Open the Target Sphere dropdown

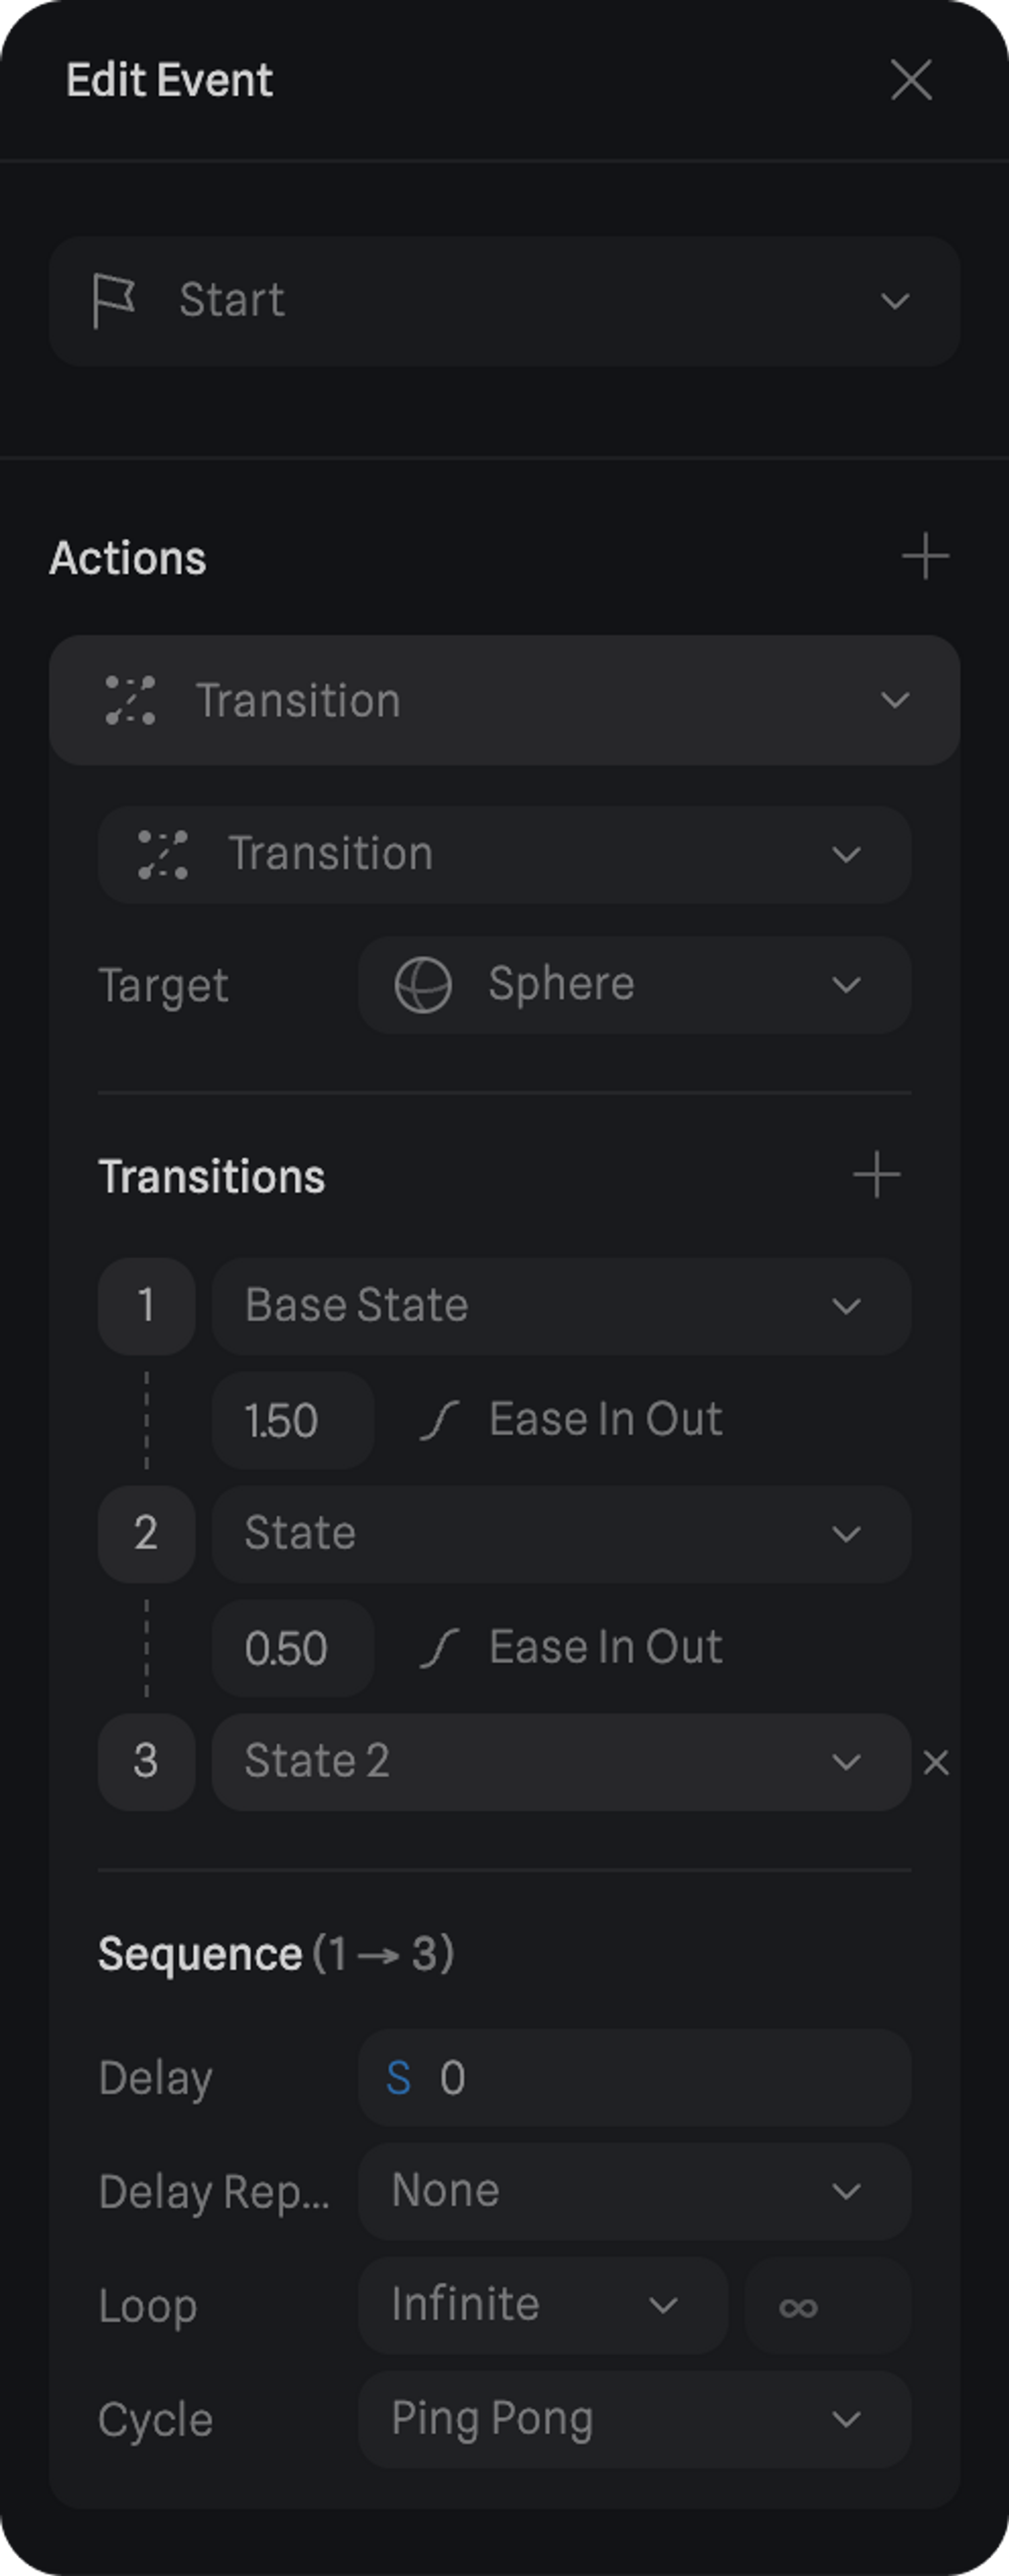[634, 985]
